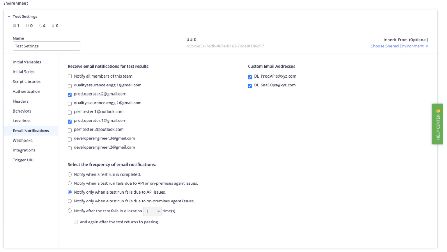Screen dimensions: 447x252
Task: Click the Help Center waving hand icon
Action: pos(438,110)
